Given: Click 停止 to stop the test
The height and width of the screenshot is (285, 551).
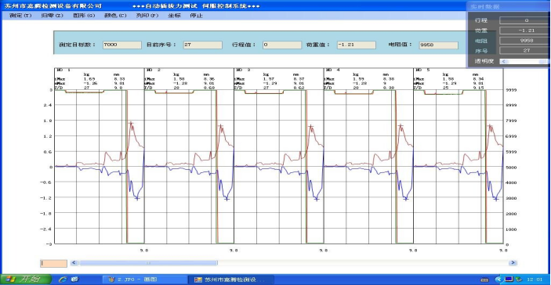Looking at the screenshot, I should 196,16.
